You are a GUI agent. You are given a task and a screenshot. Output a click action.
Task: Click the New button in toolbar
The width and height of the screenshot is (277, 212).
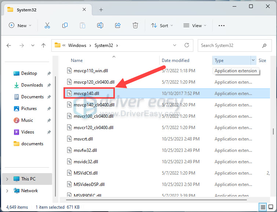pos(20,25)
